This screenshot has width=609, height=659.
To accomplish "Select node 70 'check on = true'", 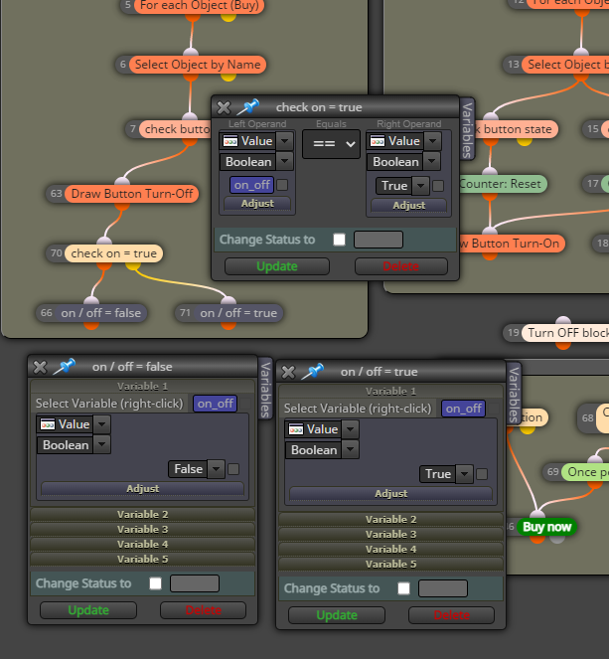I will (x=114, y=253).
